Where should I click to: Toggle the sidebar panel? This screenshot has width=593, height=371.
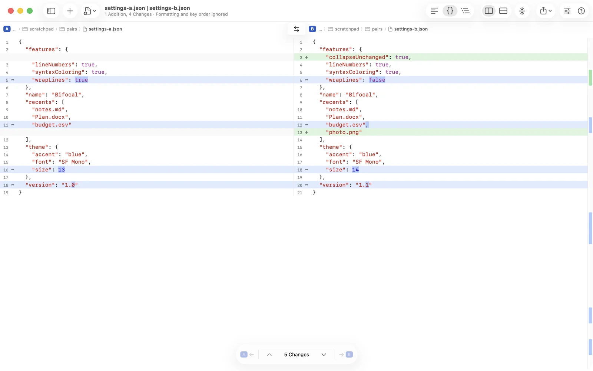pos(51,11)
